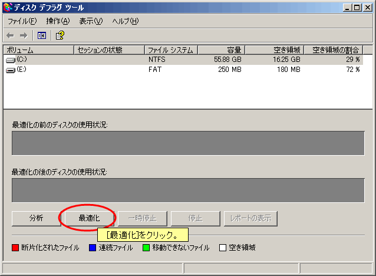
Task: Click the back arrow toolbar icon
Action: pos(10,36)
